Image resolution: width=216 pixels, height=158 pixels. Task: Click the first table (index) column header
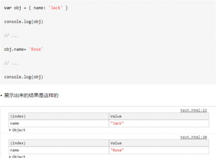pos(59,116)
